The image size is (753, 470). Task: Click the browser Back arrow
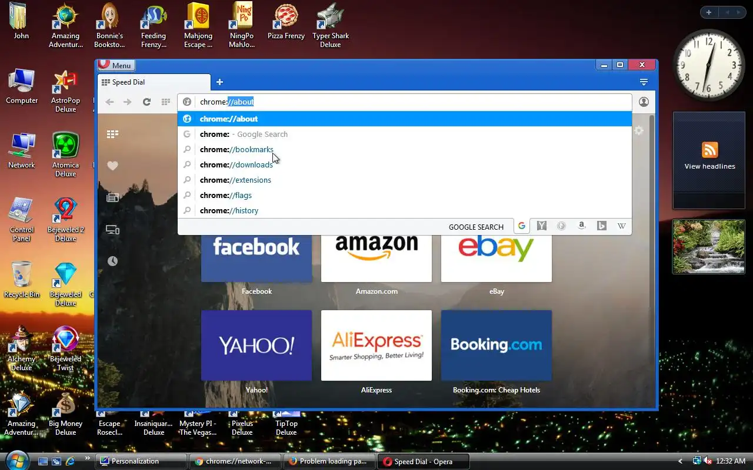coord(109,102)
